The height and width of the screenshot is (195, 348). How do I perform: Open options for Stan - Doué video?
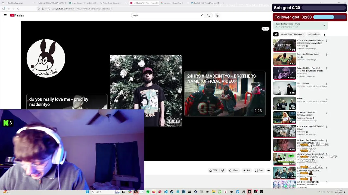[327, 54]
